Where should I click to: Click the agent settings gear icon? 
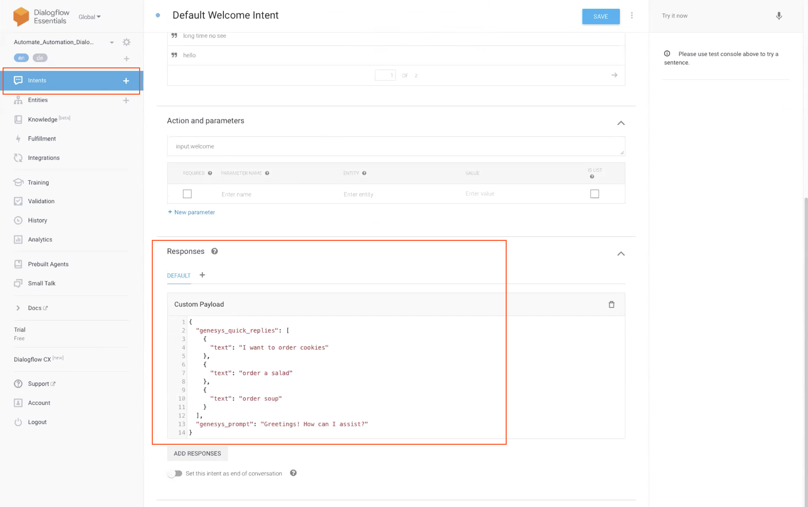pyautogui.click(x=126, y=42)
